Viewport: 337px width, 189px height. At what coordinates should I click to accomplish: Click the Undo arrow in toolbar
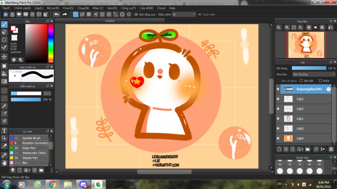(x=57, y=14)
